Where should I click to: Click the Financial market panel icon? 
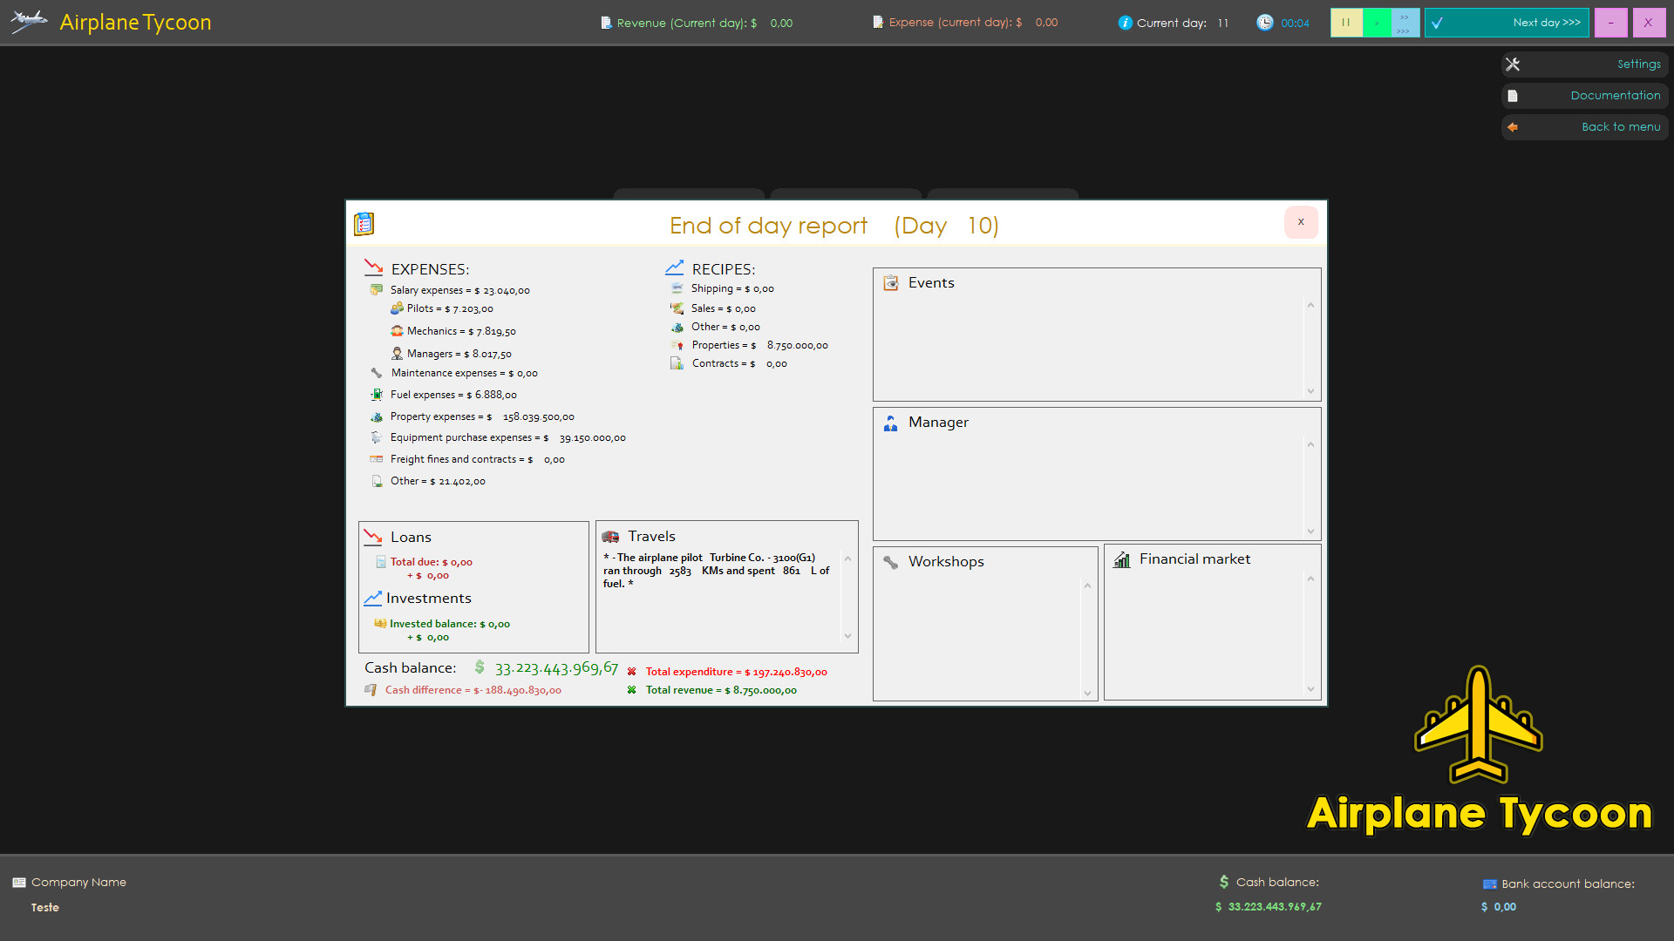[x=1121, y=559]
